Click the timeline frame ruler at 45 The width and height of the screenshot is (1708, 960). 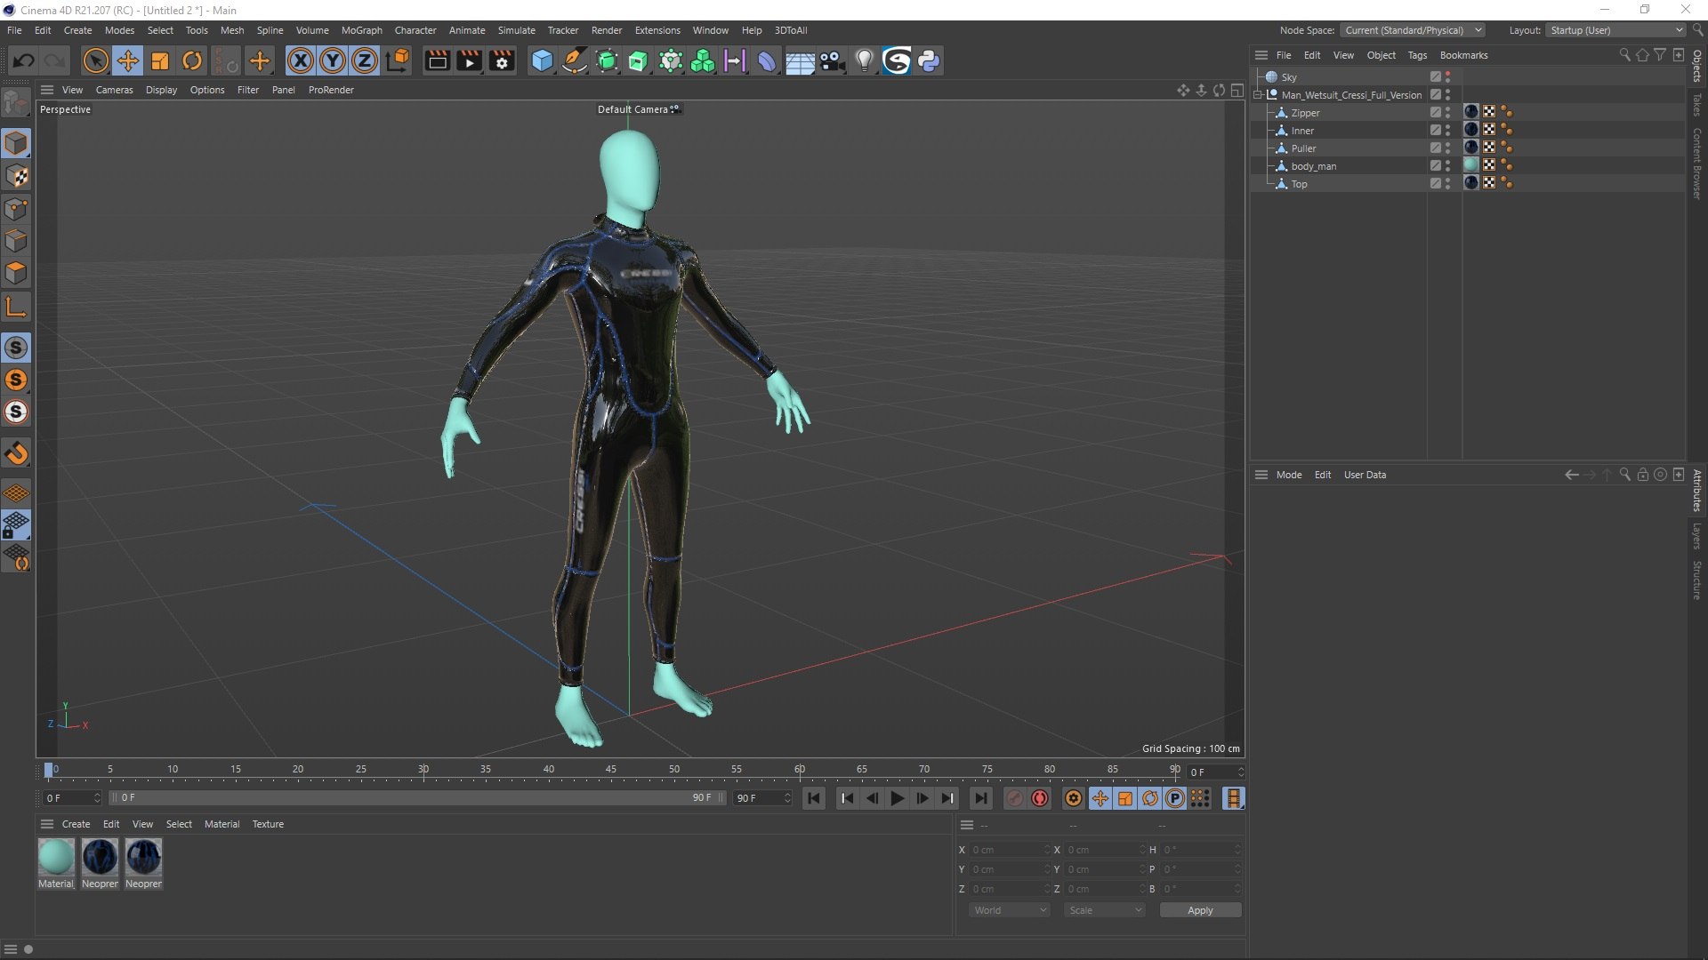tap(611, 770)
